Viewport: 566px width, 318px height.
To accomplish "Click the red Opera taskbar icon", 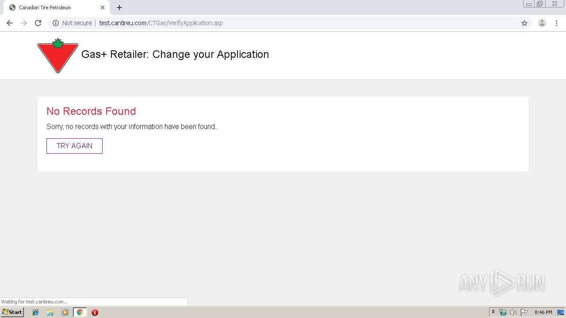I will 95,312.
